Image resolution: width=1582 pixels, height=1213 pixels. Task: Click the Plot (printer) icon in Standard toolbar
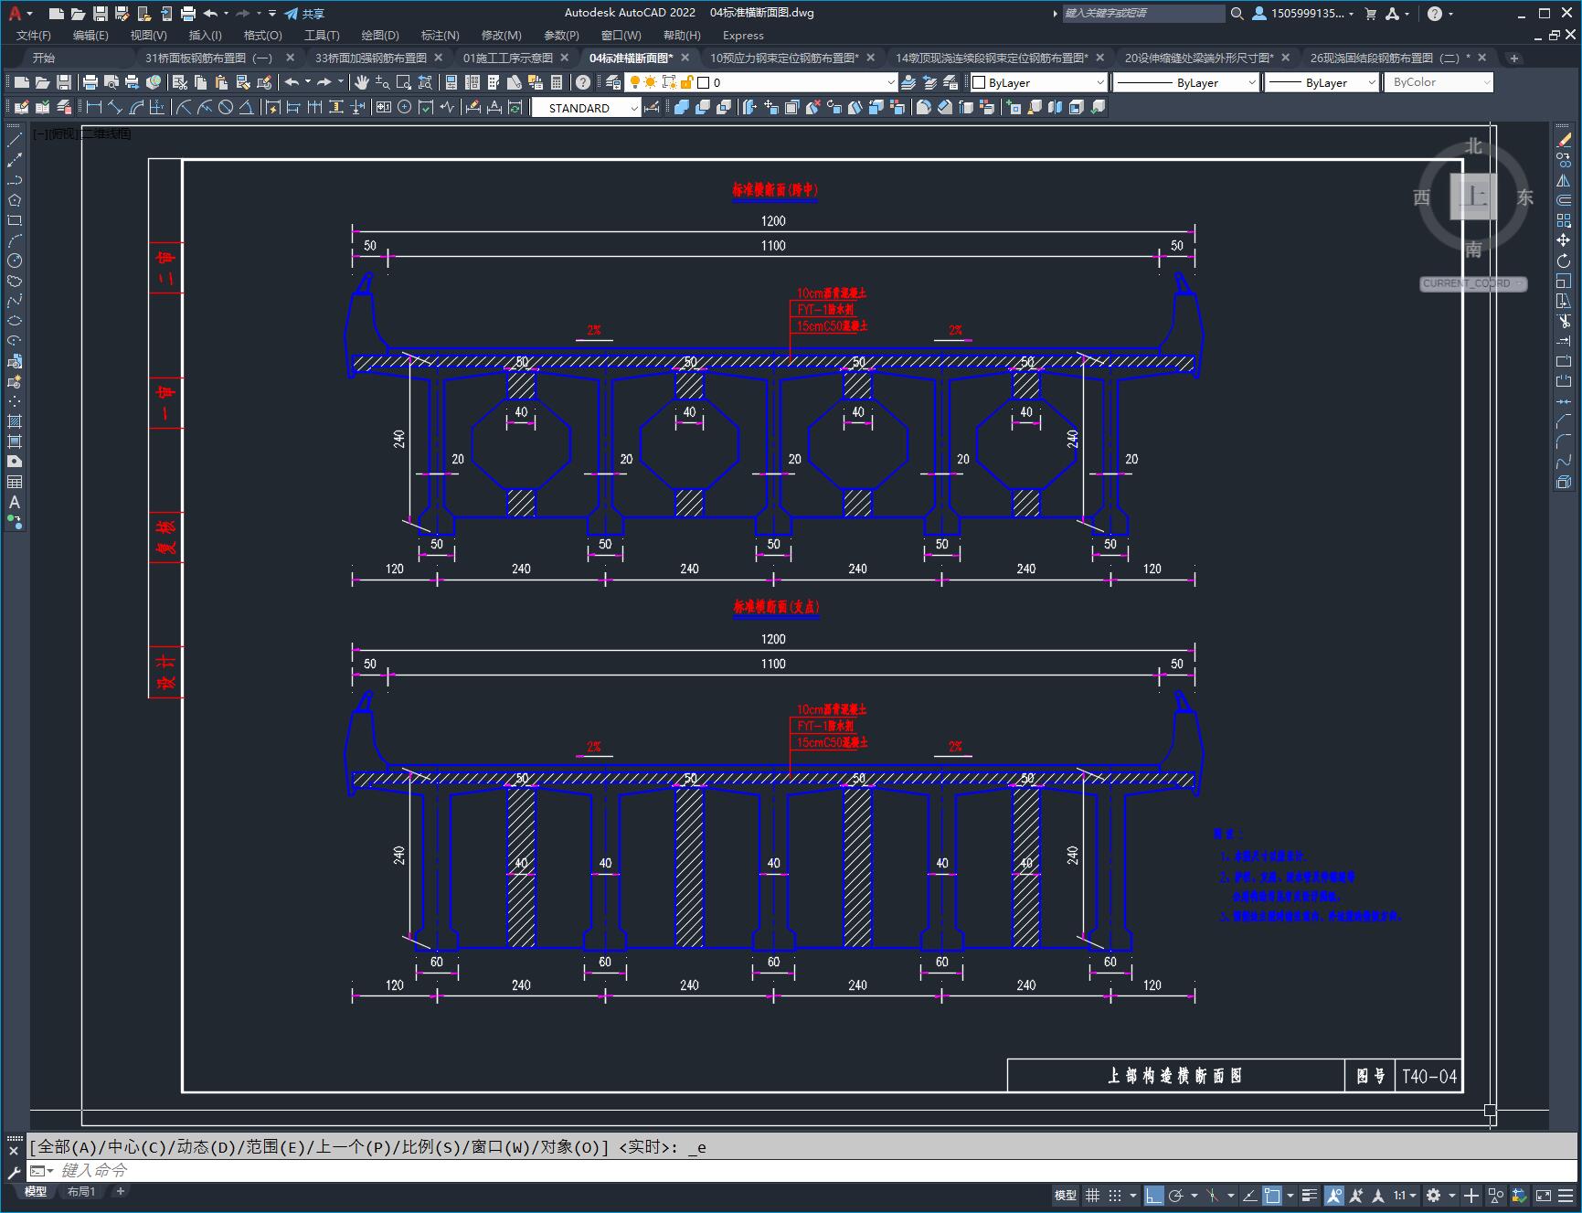click(x=90, y=82)
